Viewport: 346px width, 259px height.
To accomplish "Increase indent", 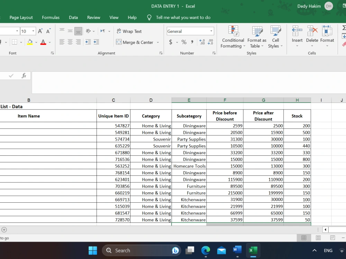I will click(97, 42).
